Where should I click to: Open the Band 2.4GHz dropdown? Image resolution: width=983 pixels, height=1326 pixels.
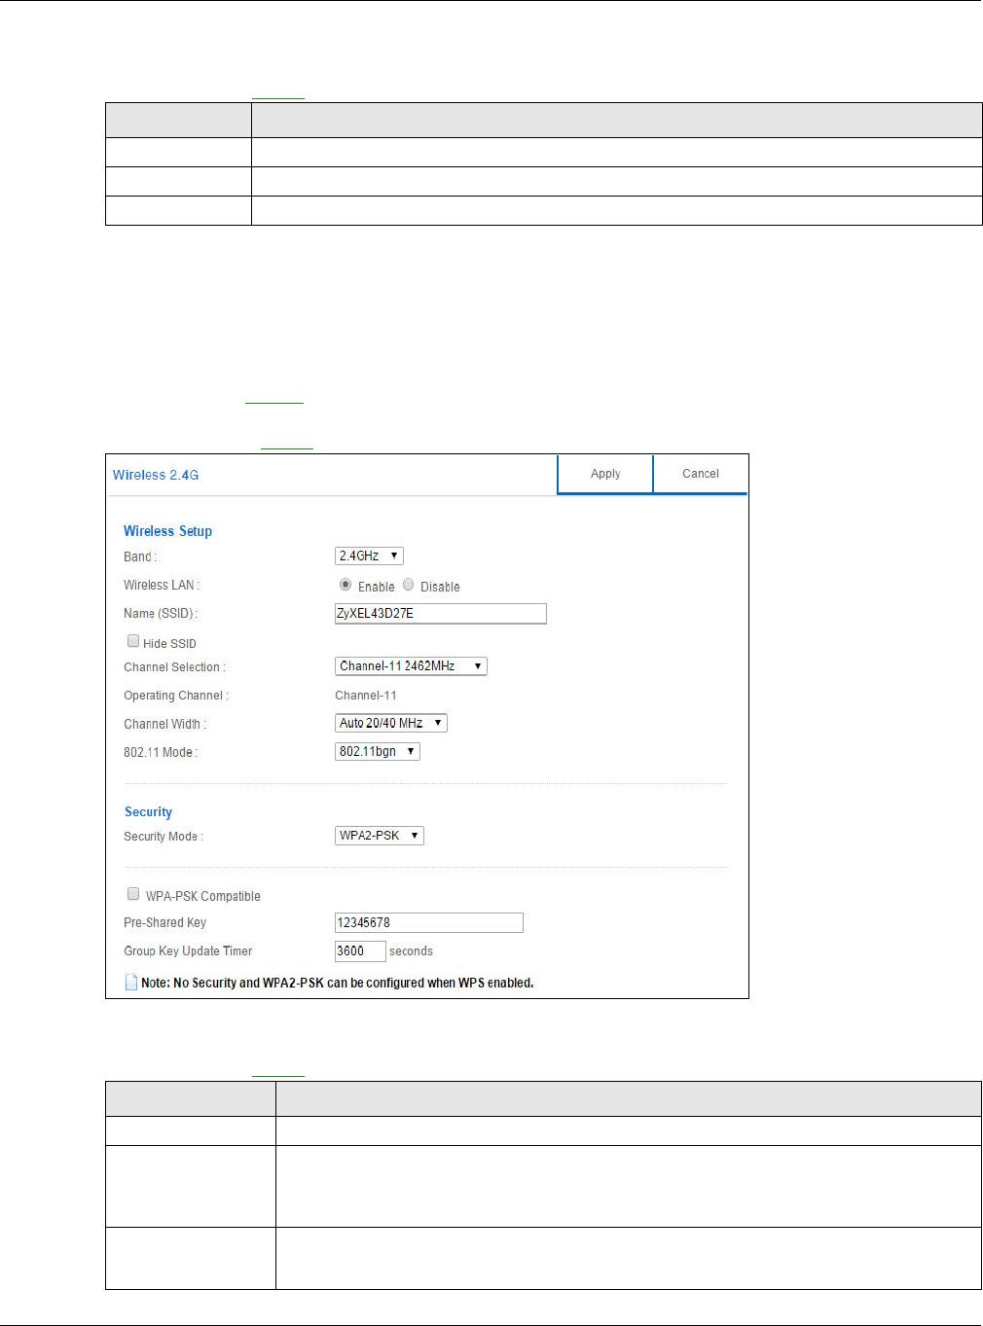point(369,555)
